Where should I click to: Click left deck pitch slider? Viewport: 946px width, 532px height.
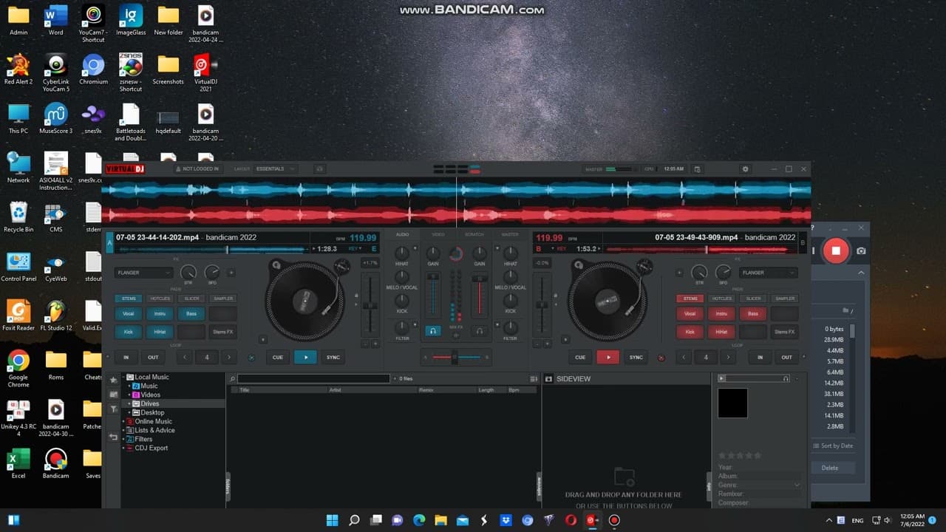tap(370, 305)
